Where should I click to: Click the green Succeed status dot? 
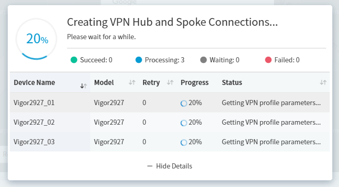pos(74,60)
